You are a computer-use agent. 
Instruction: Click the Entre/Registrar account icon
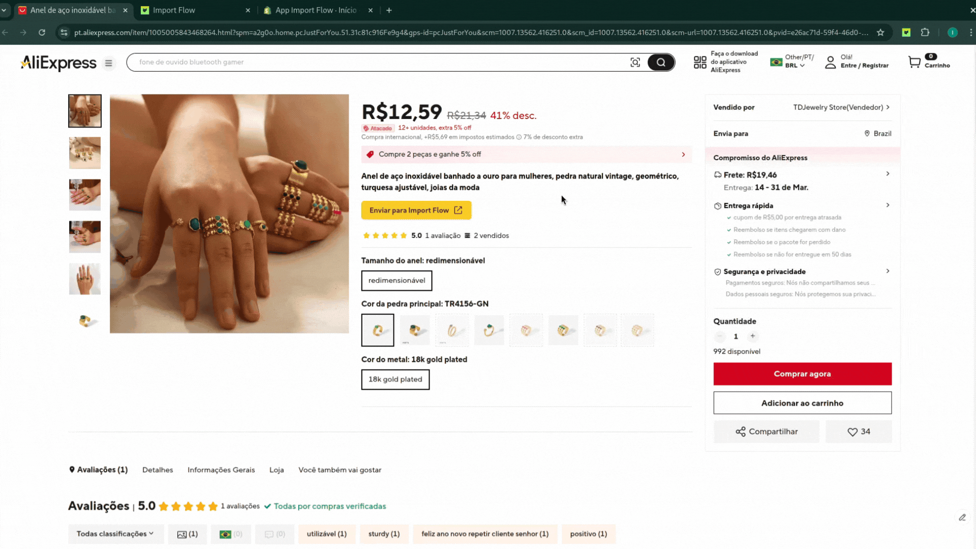coord(830,62)
